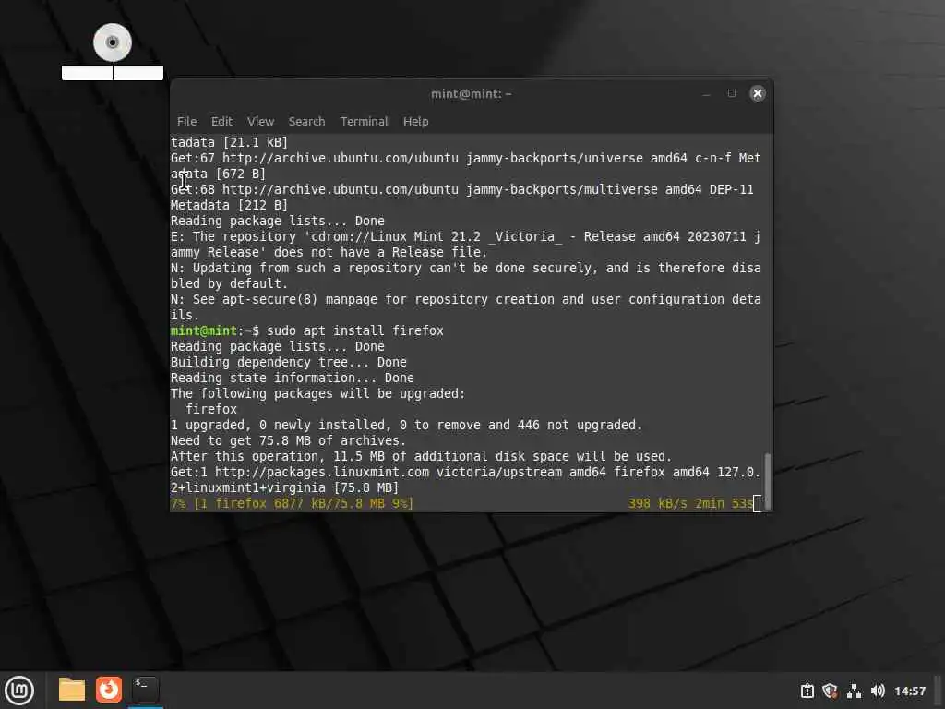Open the sound volume tray icon

pyautogui.click(x=878, y=691)
